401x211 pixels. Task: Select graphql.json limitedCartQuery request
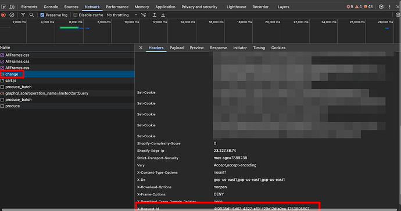67,93
